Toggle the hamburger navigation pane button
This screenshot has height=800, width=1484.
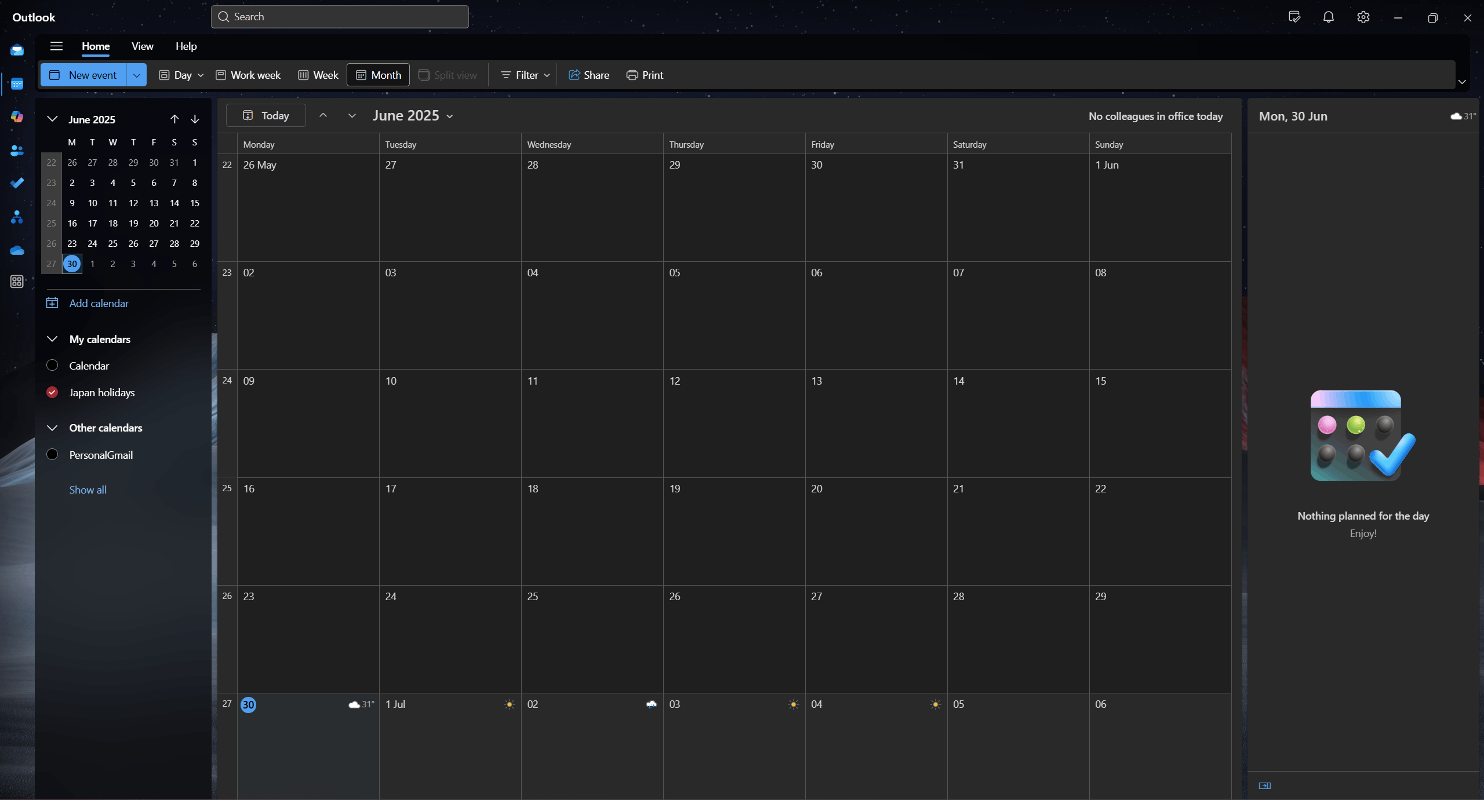(x=56, y=46)
